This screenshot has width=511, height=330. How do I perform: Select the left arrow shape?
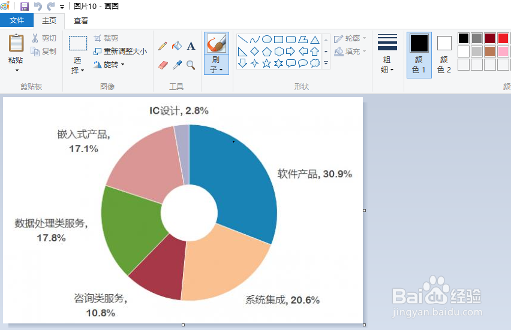tap(303, 52)
